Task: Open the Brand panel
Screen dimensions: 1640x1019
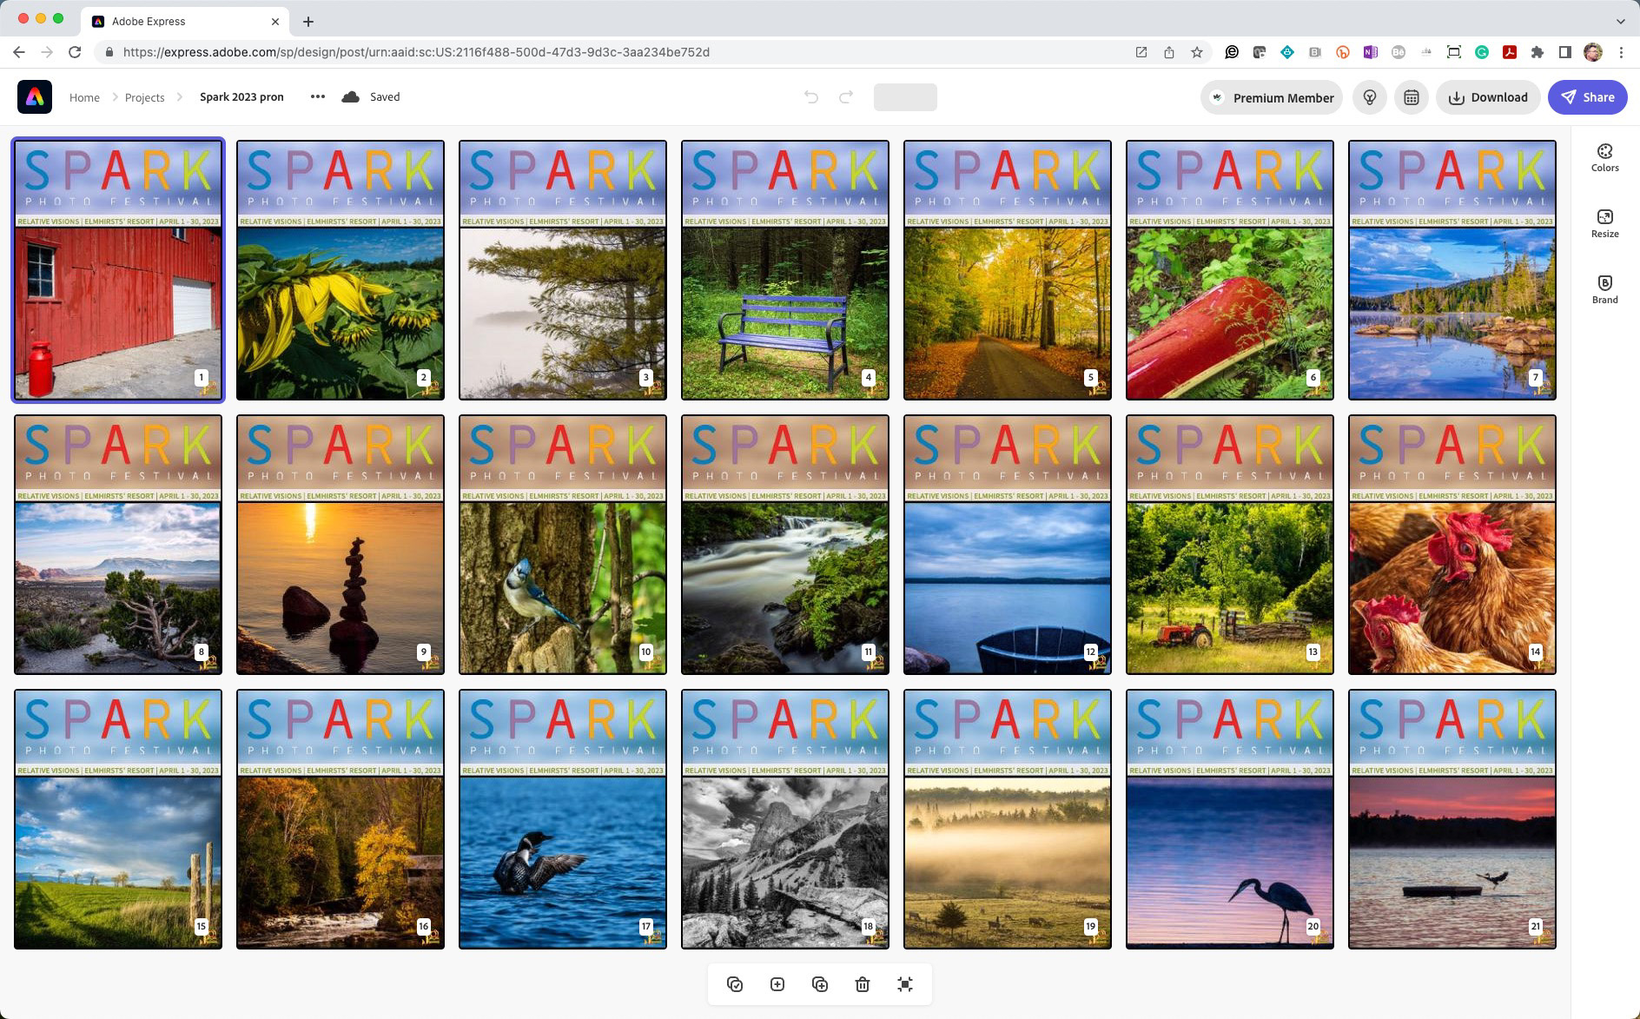Action: point(1604,289)
